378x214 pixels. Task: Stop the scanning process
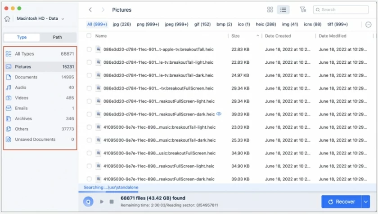[112, 201]
